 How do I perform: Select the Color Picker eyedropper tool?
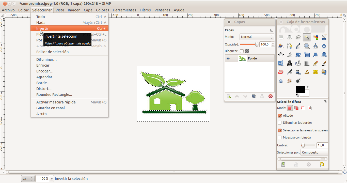[298, 46]
